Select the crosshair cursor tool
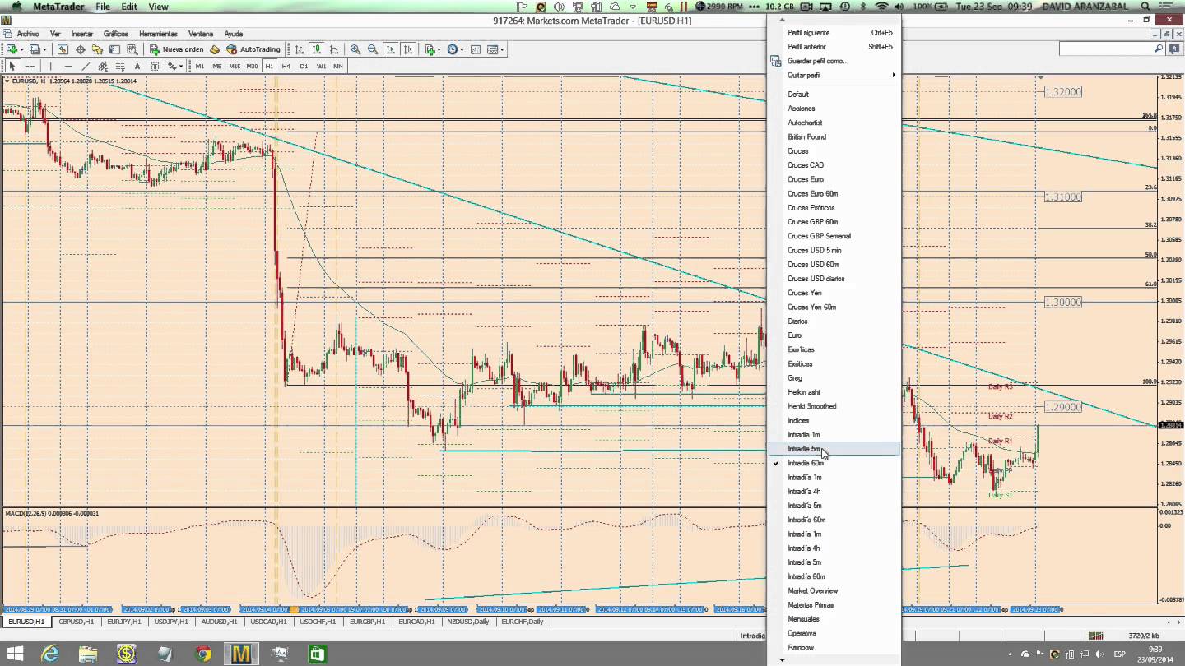The width and height of the screenshot is (1185, 666). click(x=30, y=66)
